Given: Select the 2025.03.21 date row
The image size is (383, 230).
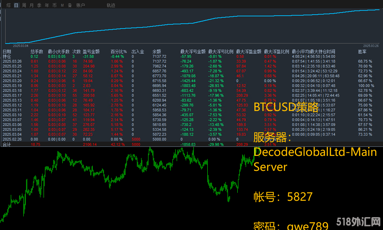Looking at the screenshot, I should tap(12, 76).
